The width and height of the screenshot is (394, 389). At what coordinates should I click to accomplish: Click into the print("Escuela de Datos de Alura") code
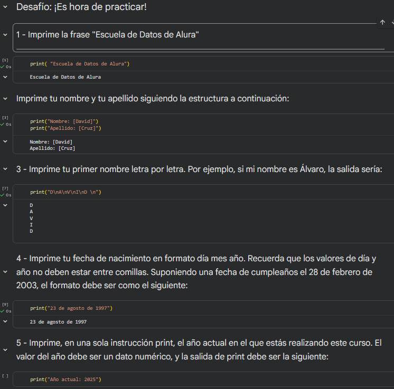pyautogui.click(x=79, y=64)
